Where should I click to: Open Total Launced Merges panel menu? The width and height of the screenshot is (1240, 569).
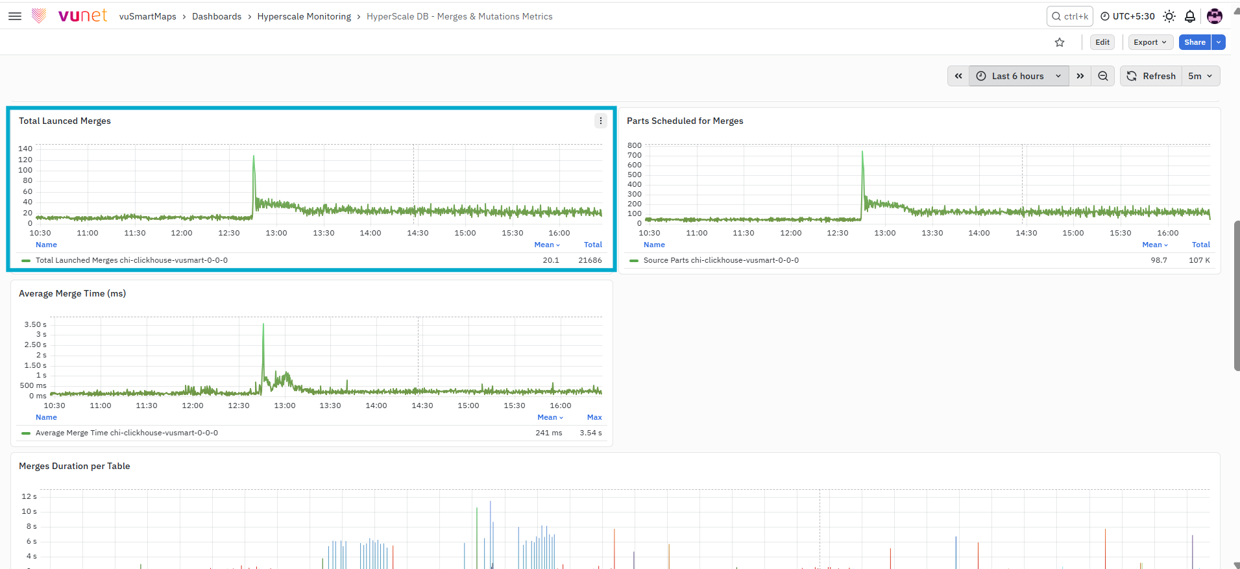click(601, 121)
